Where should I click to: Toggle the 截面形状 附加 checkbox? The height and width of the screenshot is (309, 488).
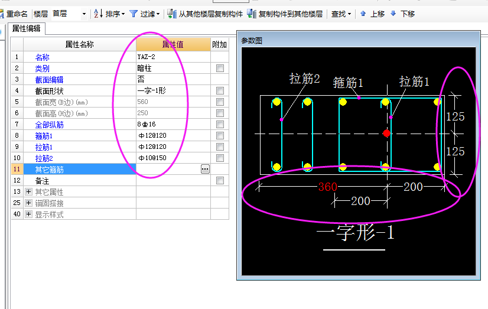tap(220, 90)
